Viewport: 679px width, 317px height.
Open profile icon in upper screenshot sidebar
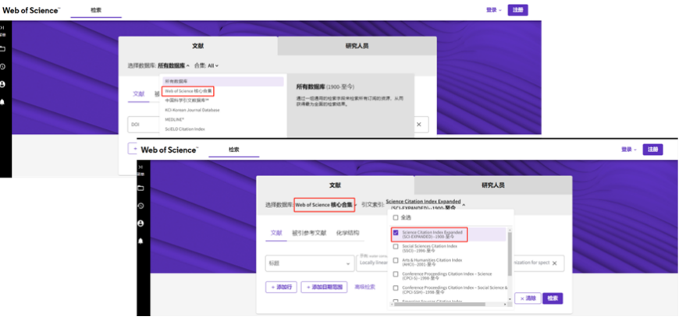pyautogui.click(x=2, y=84)
